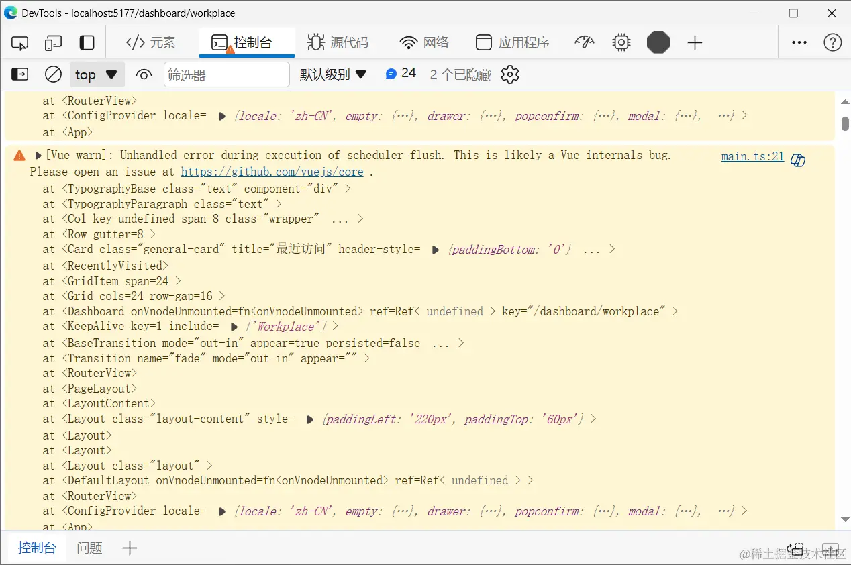Toggle device emulation mode icon

(54, 44)
